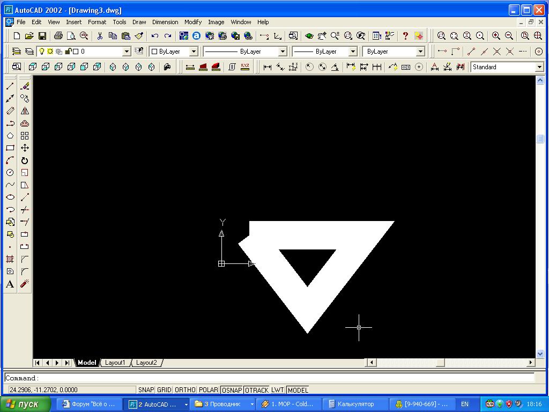The height and width of the screenshot is (412, 549).
Task: Open the ByLayer color control dropdown
Action: 194,51
